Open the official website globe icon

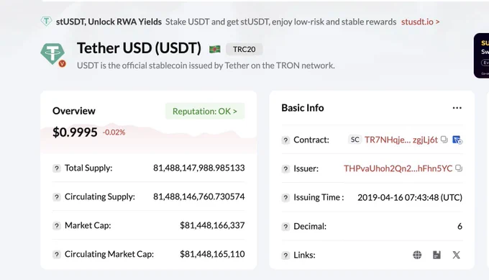tap(417, 255)
